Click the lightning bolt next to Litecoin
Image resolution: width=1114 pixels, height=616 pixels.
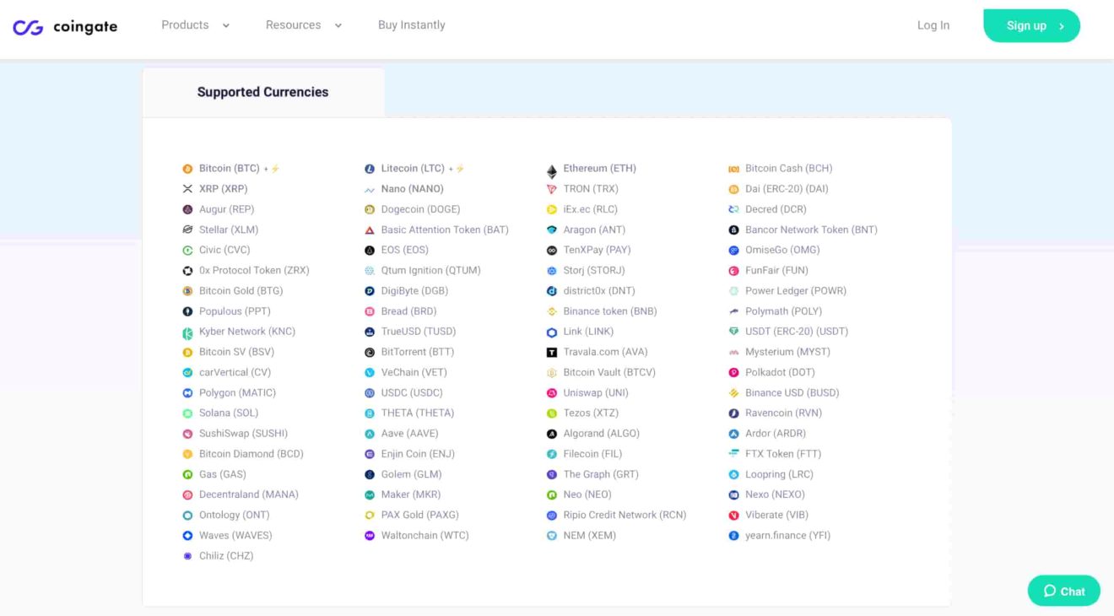(x=460, y=169)
